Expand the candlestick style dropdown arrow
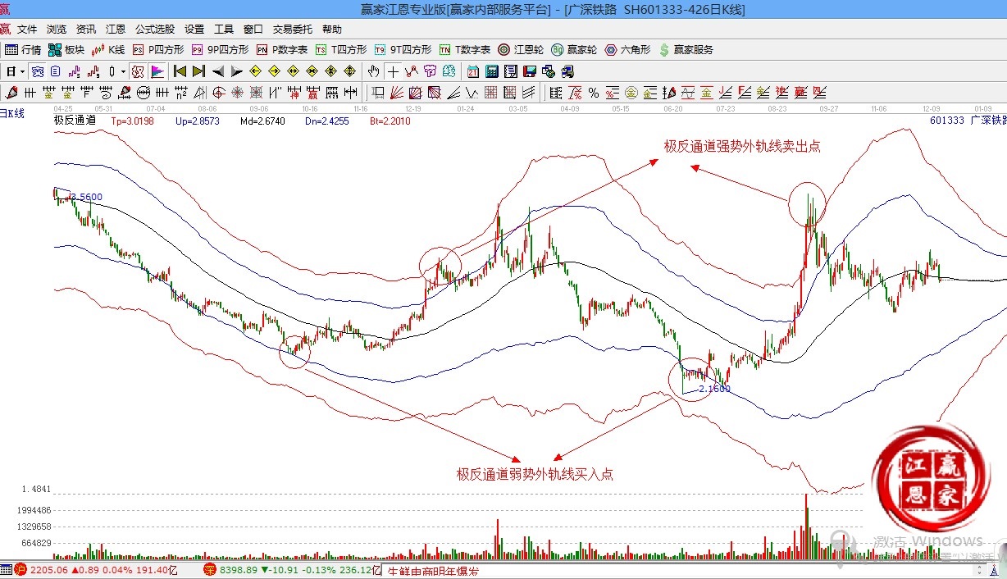Screen dimensions: 1007x579 click(123, 71)
